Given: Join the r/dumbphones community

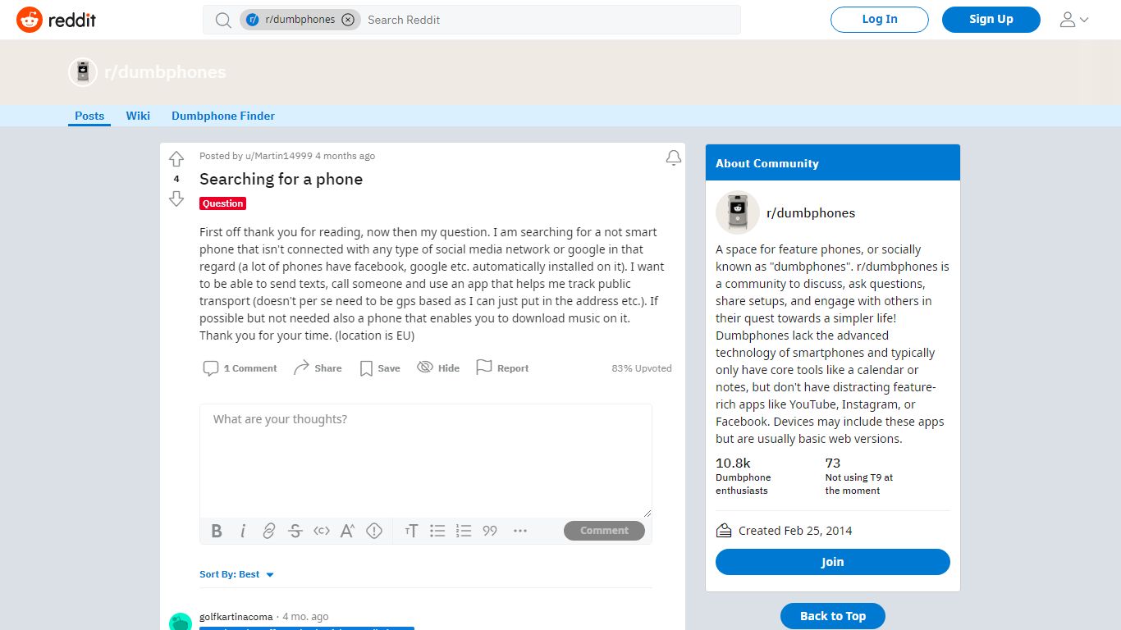Looking at the screenshot, I should point(833,562).
